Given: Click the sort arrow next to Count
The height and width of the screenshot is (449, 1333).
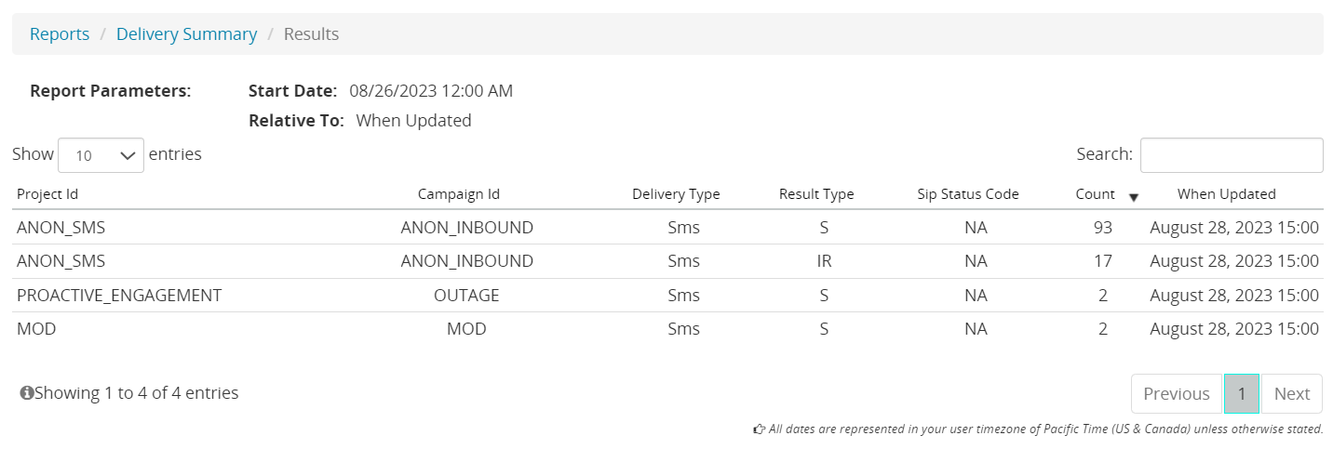Looking at the screenshot, I should 1133,196.
